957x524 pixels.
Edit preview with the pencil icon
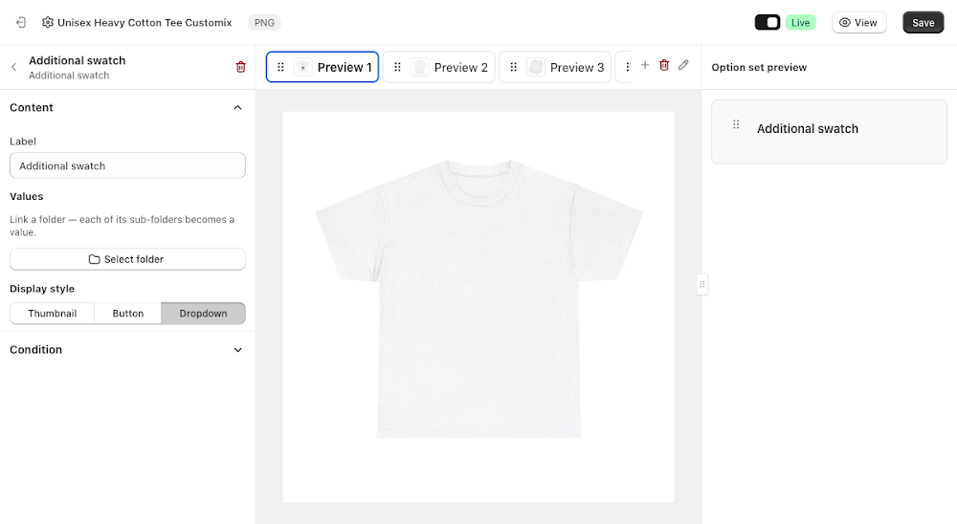pos(683,65)
